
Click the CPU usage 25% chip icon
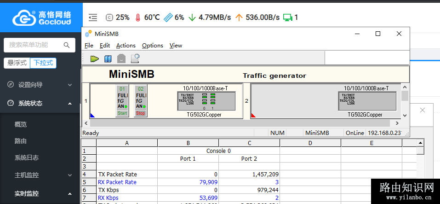point(109,17)
